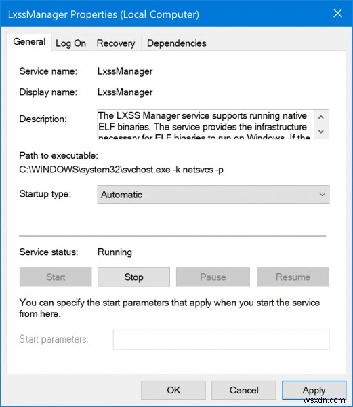Image resolution: width=353 pixels, height=407 pixels.
Task: Open the Dependencies tab
Action: click(x=176, y=43)
